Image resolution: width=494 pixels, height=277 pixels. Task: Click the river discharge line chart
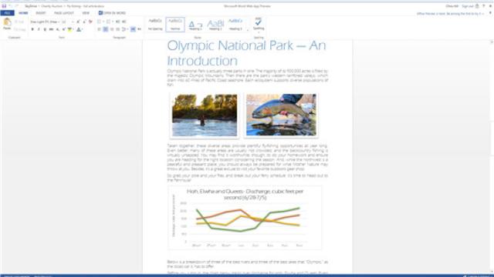pyautogui.click(x=245, y=217)
